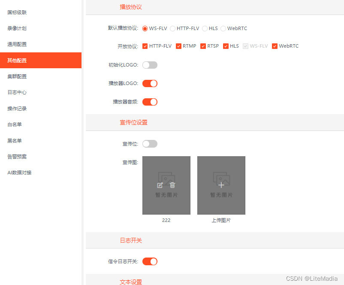This screenshot has height=285, width=344.
Task: Disable the 播放器LOGO switch
Action: (150, 83)
